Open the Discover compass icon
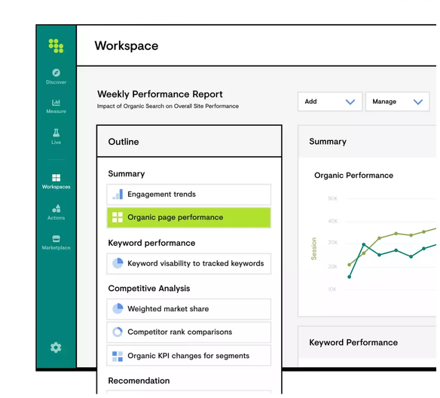 tap(56, 72)
